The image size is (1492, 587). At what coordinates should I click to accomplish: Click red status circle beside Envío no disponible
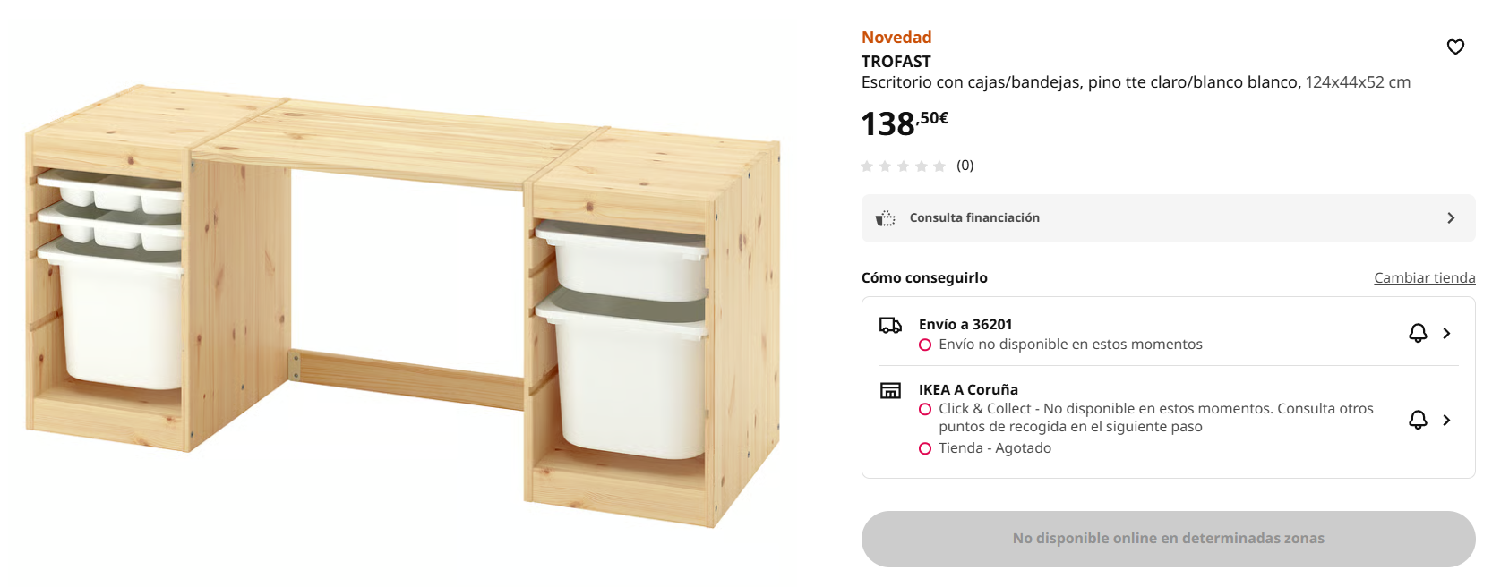[x=925, y=345]
